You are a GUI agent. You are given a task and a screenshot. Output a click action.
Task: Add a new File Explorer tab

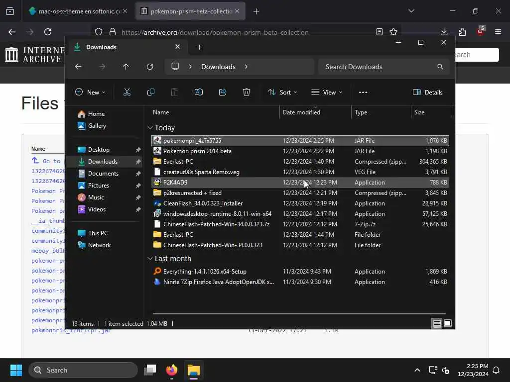(x=199, y=47)
